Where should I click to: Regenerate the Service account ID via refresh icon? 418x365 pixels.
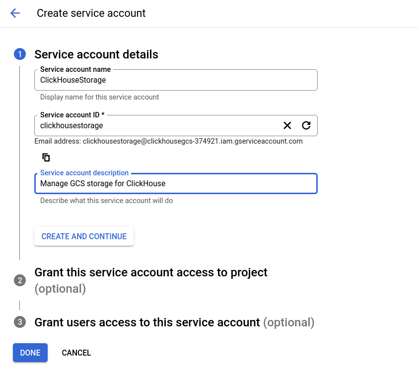(x=306, y=125)
